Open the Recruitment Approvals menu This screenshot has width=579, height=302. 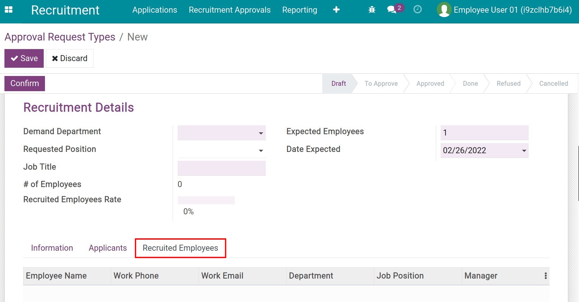pos(229,10)
